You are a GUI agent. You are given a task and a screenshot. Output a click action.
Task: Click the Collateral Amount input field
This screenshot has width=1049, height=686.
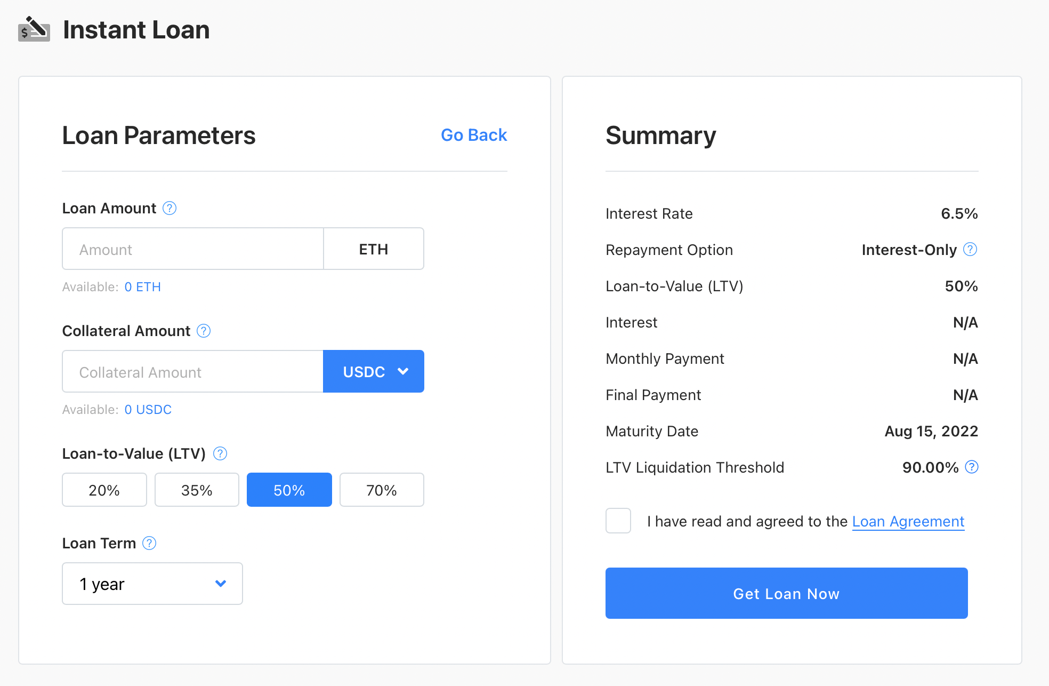pos(193,372)
